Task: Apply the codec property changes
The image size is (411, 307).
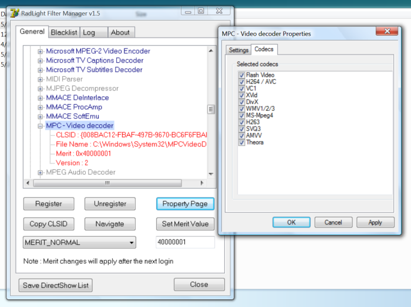Action: click(x=375, y=222)
